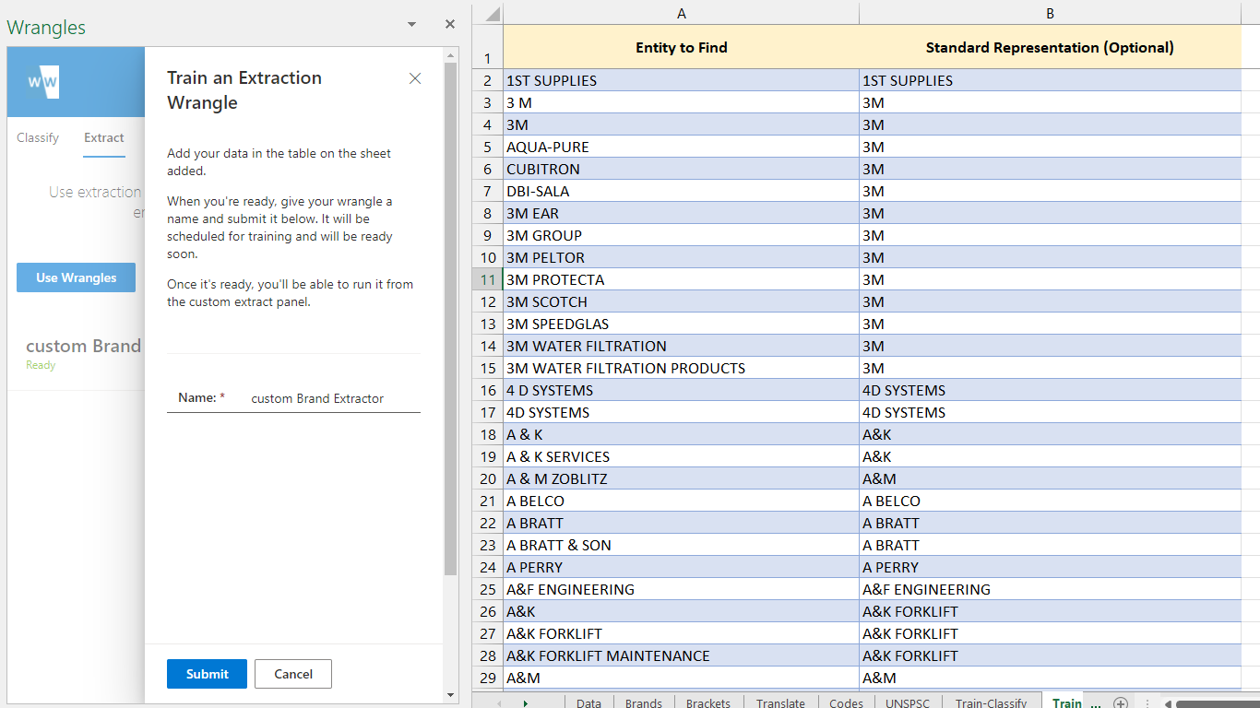Open the Codes sheet tab
Screen dimensions: 1260x708
(x=846, y=702)
